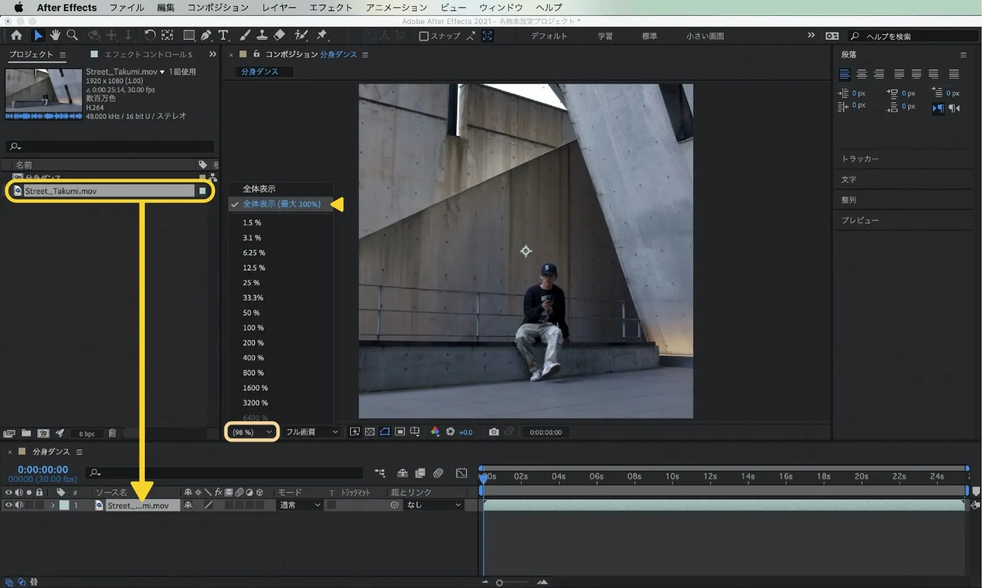
Task: Open the アニメーション menu
Action: pos(396,7)
